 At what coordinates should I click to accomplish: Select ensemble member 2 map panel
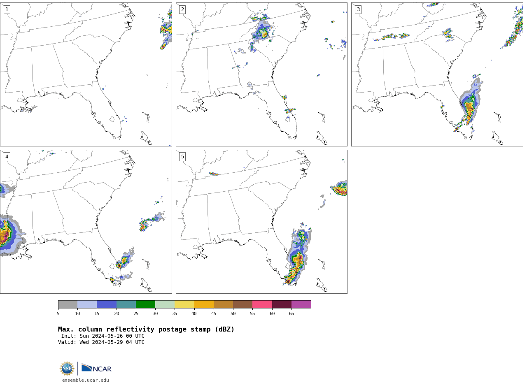[261, 74]
